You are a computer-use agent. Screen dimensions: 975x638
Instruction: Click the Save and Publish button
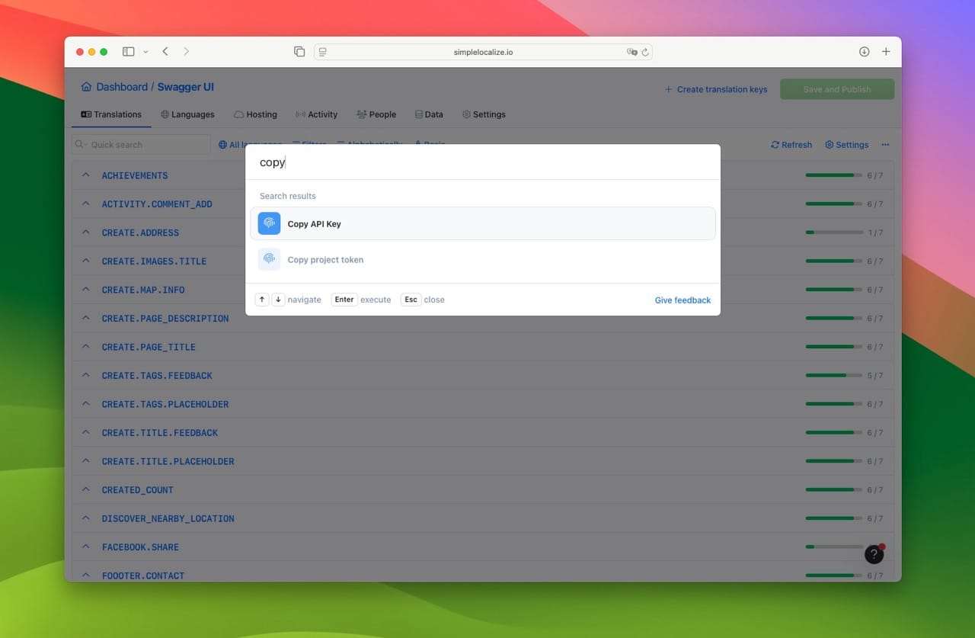[836, 89]
